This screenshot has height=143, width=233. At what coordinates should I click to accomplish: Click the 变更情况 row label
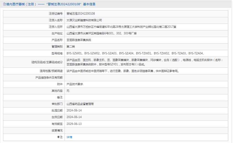(x=57, y=130)
